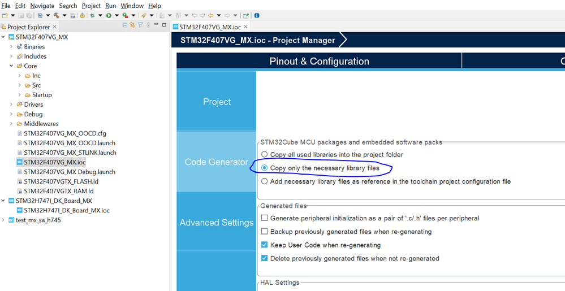565x291 pixels.
Task: Select Add necessary library files as reference
Action: 265,181
